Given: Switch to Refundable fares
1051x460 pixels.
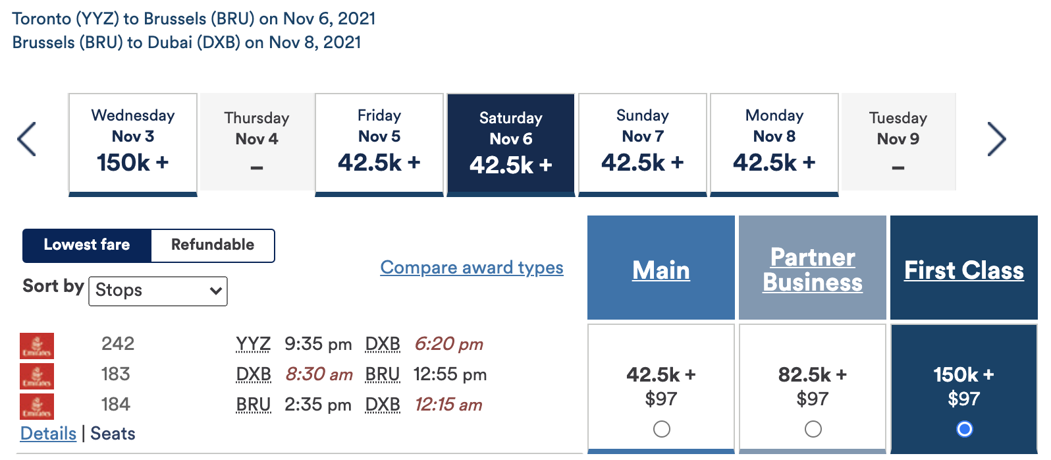Looking at the screenshot, I should [212, 245].
